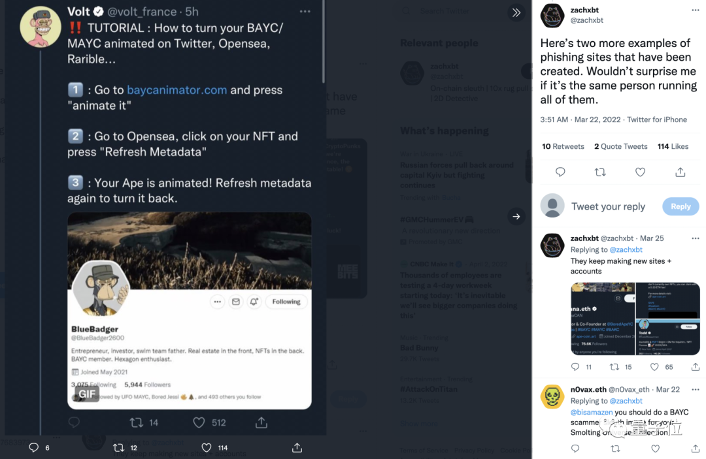Click share icon in bottom lightbox bar
The image size is (706, 459).
297,447
